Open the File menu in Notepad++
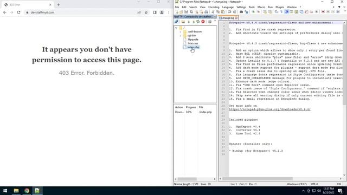 tap(177, 7)
